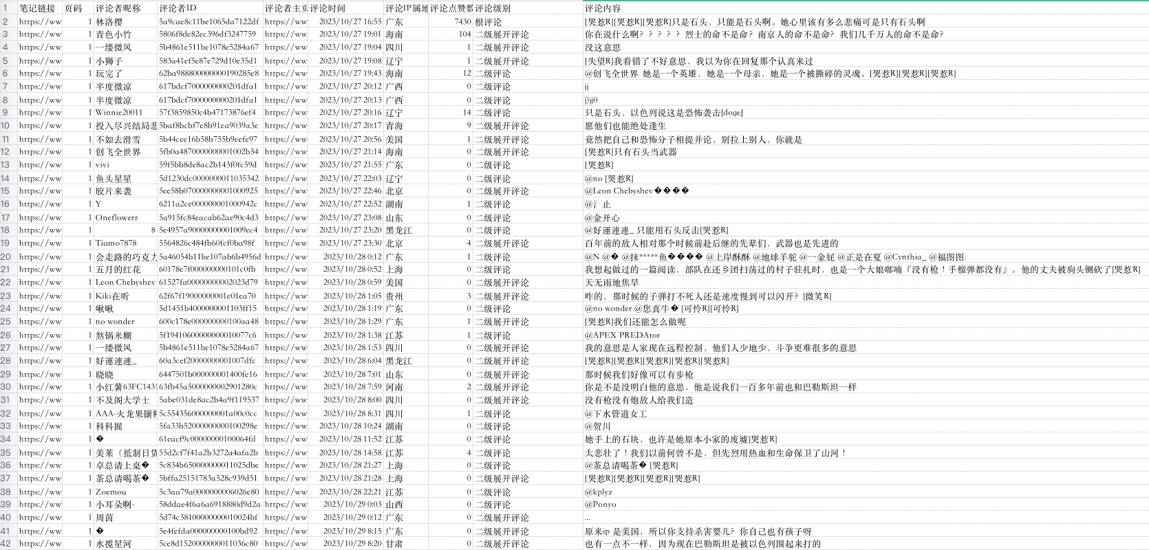Click nickname cell 不及阁大学士

point(125,400)
